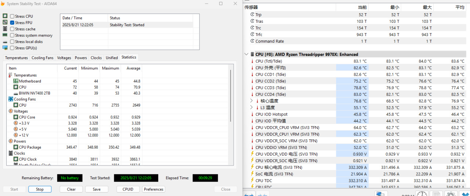The image size is (470, 196).
Task: Select the 'Stability Test: Started' log row
Action: [x=126, y=25]
